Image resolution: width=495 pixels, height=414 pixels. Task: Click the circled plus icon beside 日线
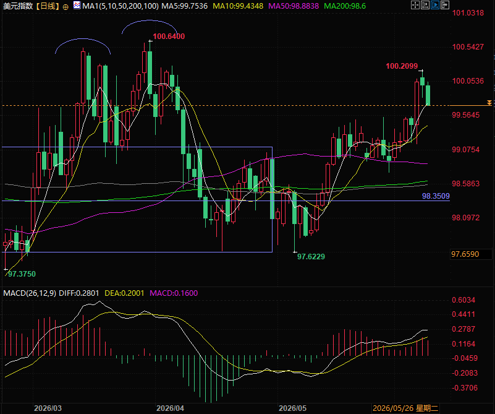[66, 7]
